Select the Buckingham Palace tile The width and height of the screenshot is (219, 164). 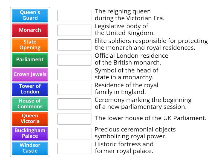30,133
